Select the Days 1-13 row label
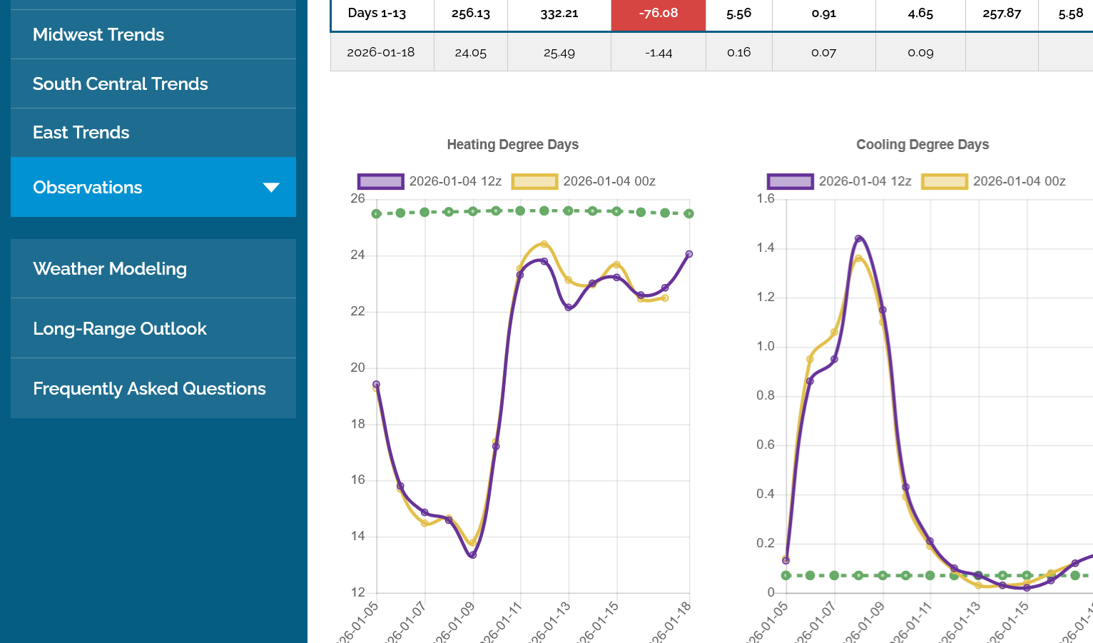 tap(377, 14)
